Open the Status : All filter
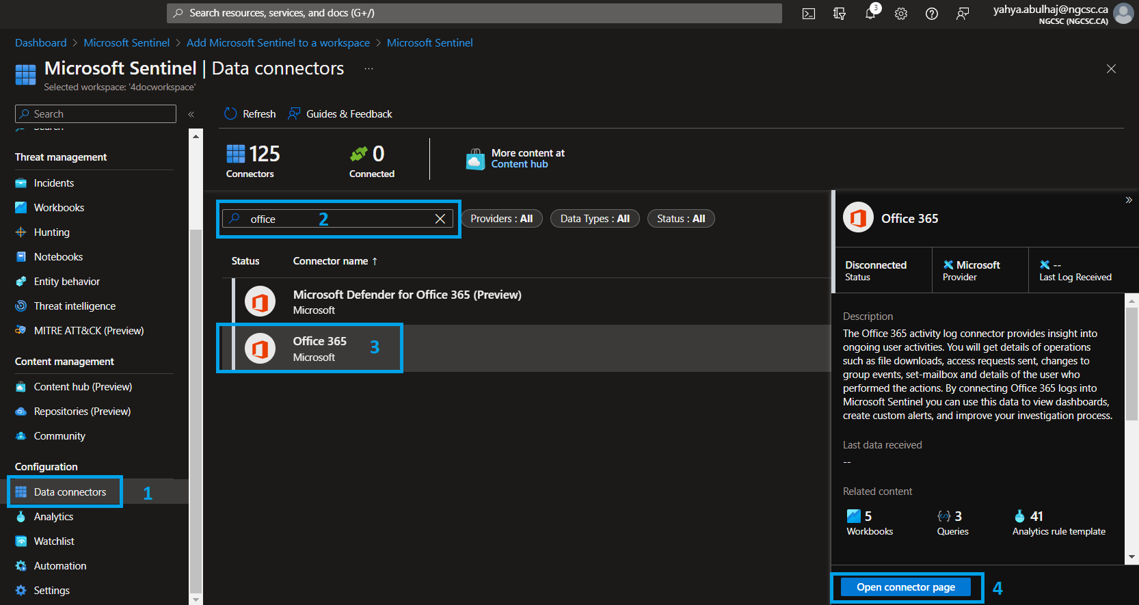 pyautogui.click(x=681, y=219)
